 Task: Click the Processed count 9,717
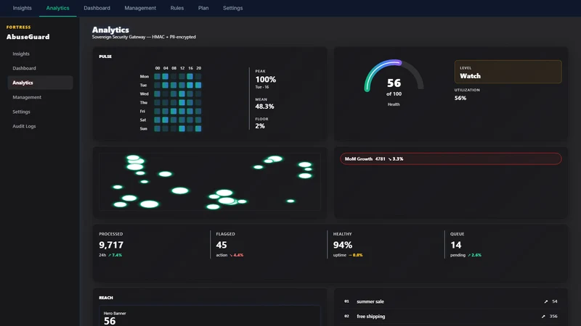(x=111, y=245)
